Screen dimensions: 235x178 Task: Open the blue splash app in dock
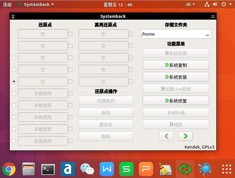coord(205,169)
